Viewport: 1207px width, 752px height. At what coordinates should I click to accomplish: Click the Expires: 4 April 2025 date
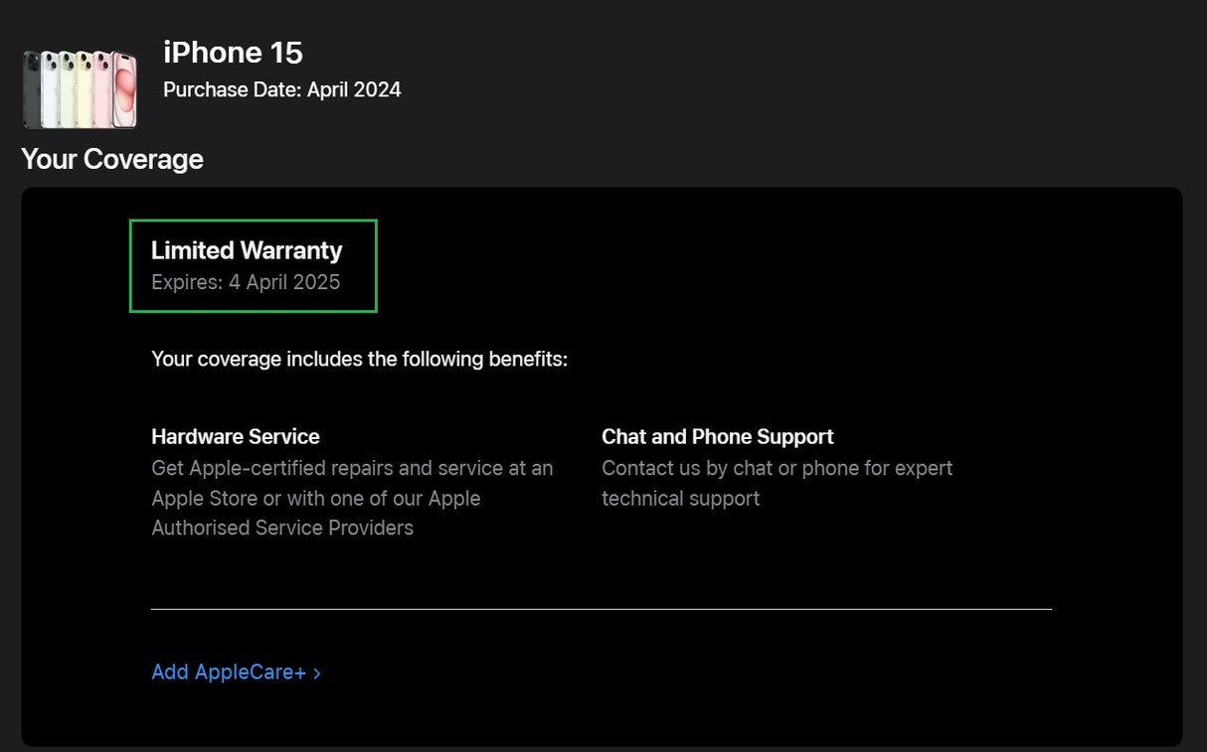pos(246,282)
